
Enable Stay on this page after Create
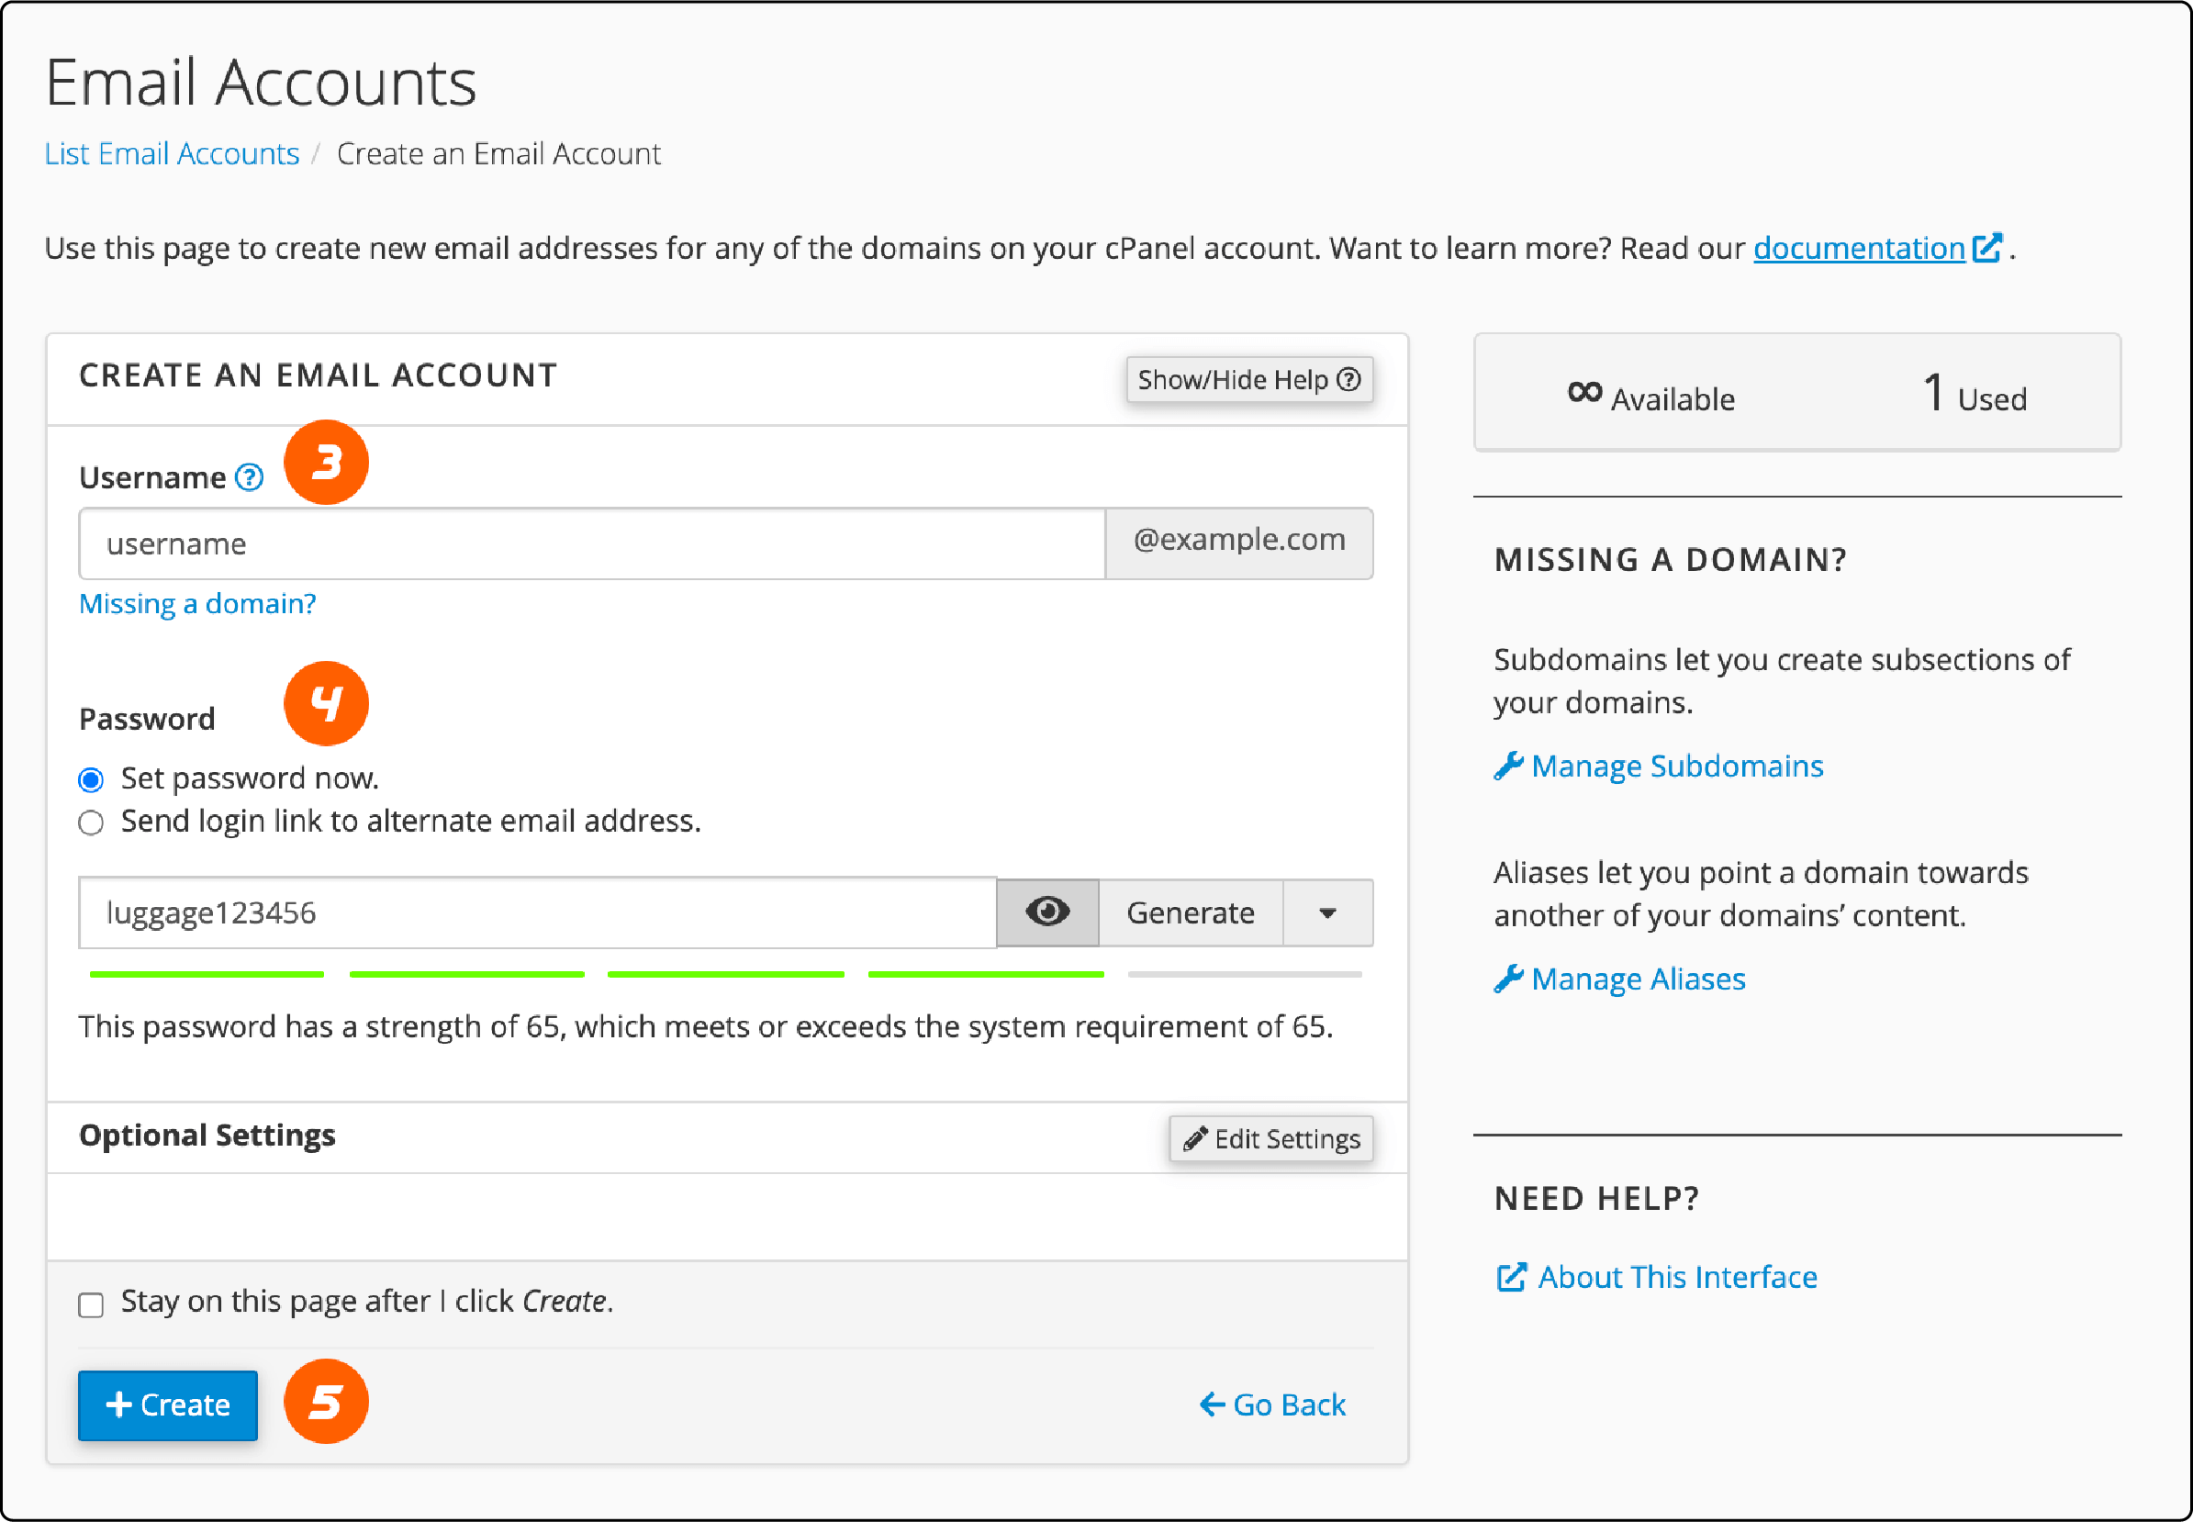click(x=94, y=1302)
